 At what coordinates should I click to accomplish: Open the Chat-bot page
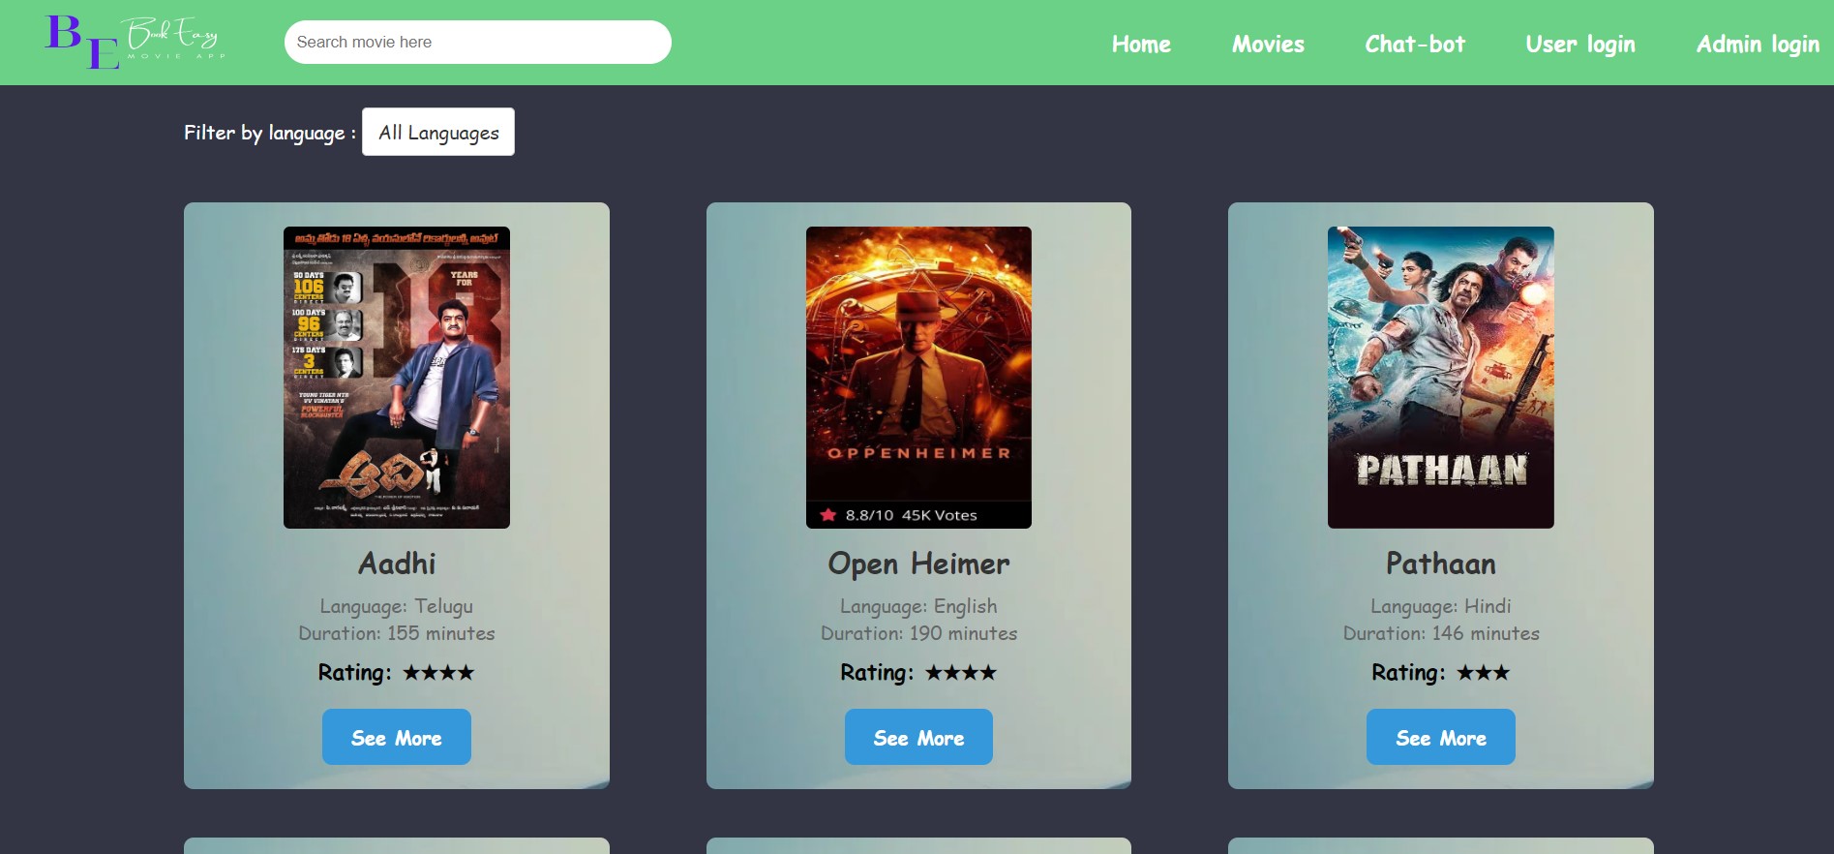click(1415, 44)
